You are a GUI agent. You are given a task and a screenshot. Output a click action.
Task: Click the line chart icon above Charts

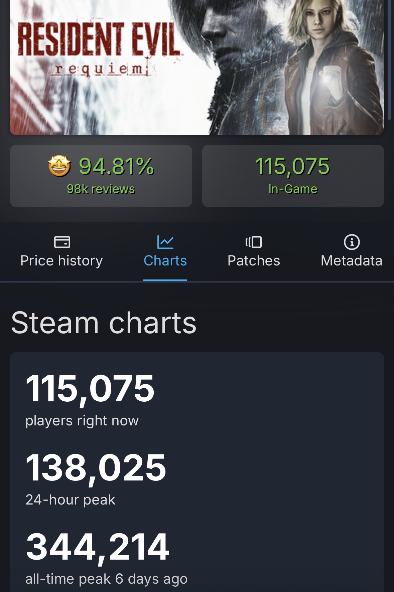165,242
